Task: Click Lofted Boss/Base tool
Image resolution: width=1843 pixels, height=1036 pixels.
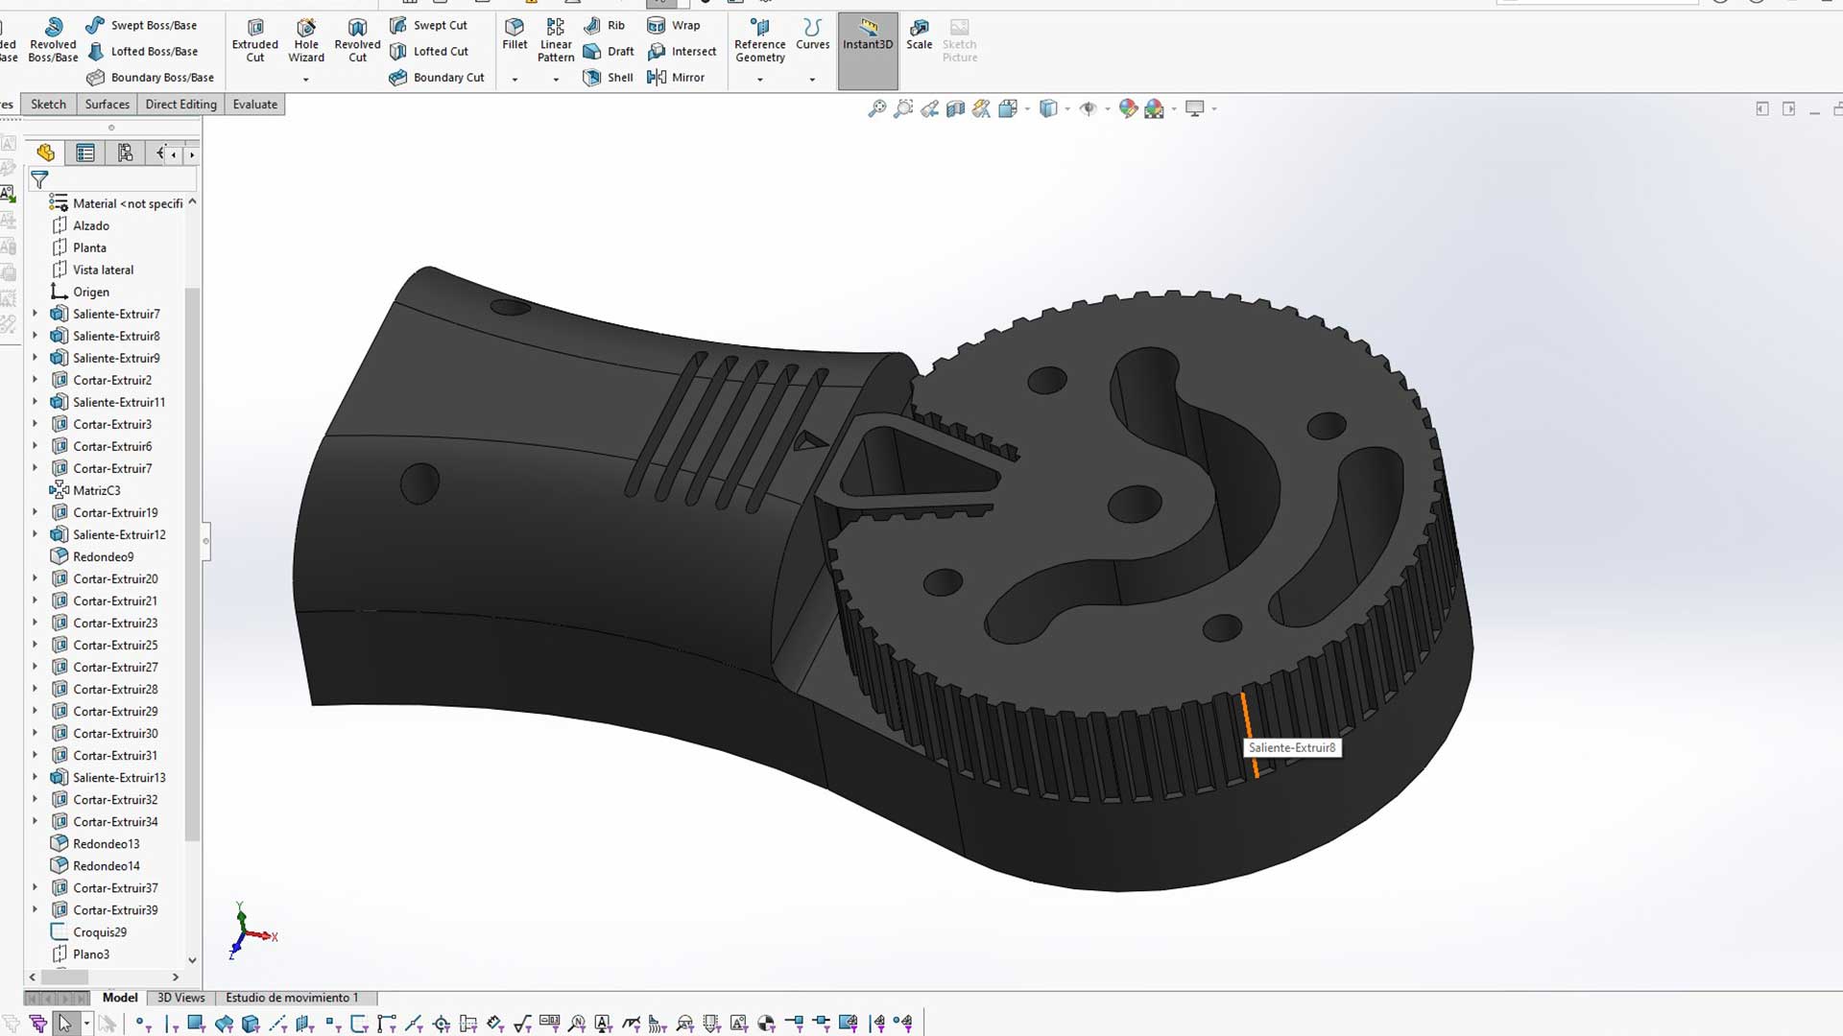Action: 142,51
